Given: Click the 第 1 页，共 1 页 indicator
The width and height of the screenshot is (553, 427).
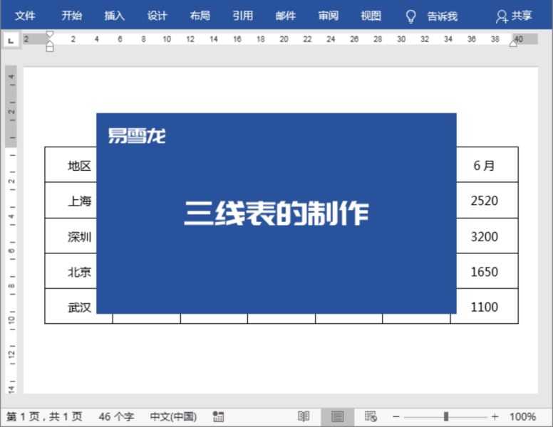Looking at the screenshot, I should click(44, 417).
